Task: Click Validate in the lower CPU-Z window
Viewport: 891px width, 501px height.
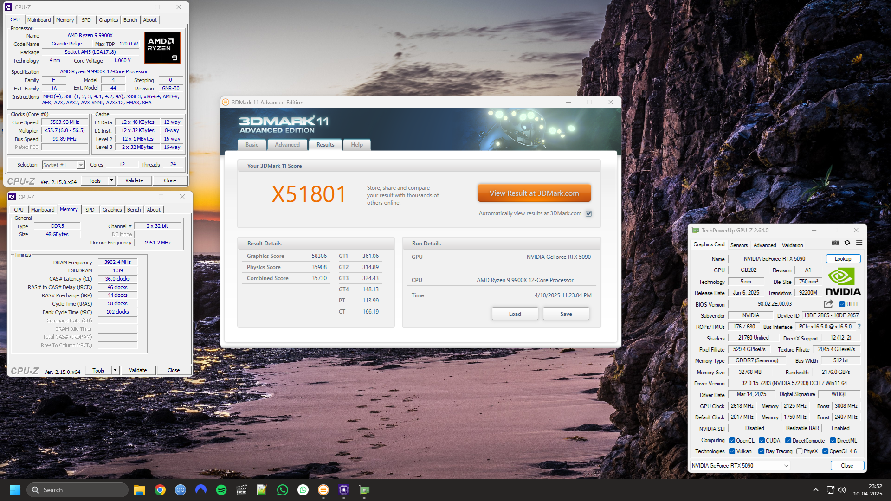Action: 138,370
